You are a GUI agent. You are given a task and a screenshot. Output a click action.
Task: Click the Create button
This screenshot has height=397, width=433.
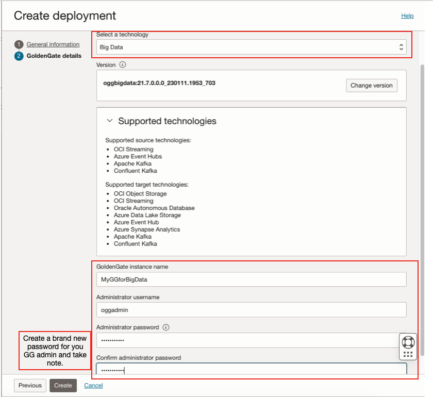coord(63,385)
